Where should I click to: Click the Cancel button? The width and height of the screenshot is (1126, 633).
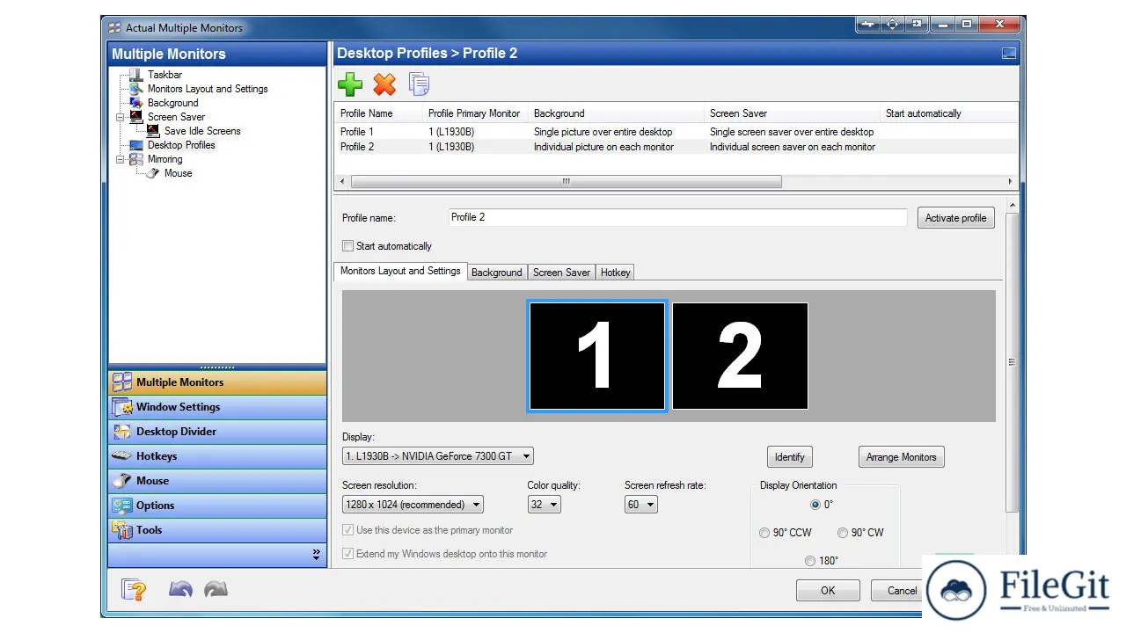point(897,591)
